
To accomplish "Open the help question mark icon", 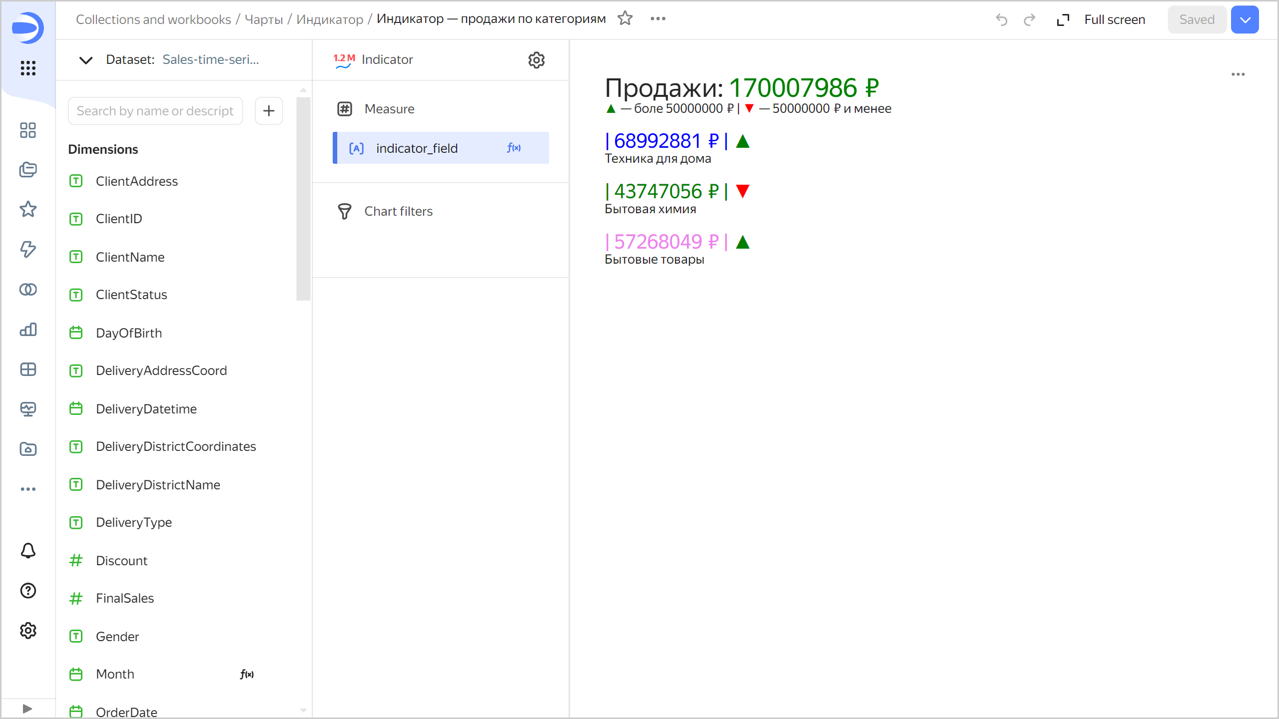I will click(28, 591).
